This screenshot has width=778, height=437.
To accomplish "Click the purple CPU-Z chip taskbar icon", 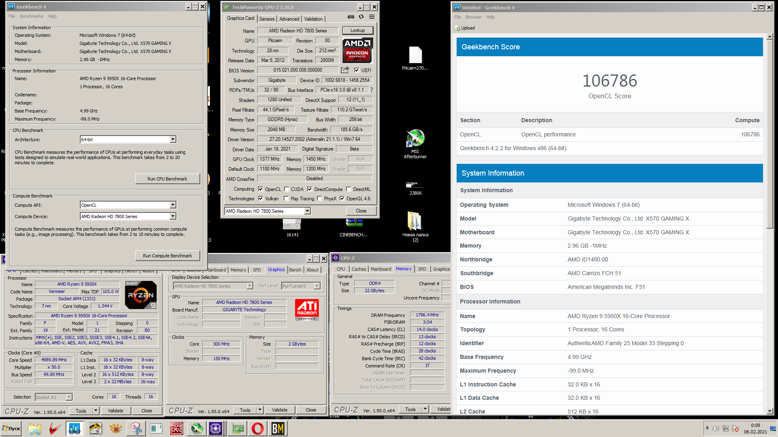I will click(x=216, y=429).
